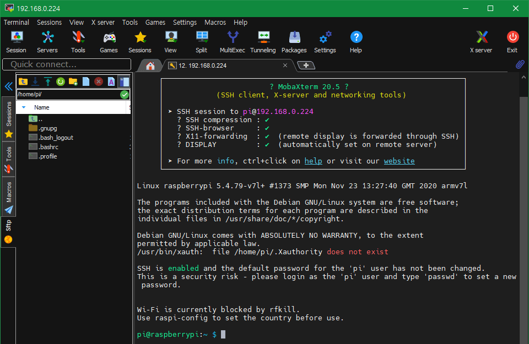Open the Tunneling toolbar icon
529x344 pixels.
tap(263, 42)
